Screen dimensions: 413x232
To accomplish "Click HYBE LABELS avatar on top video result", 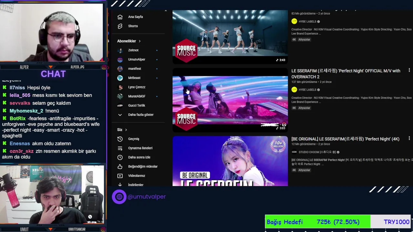I will (x=294, y=22).
